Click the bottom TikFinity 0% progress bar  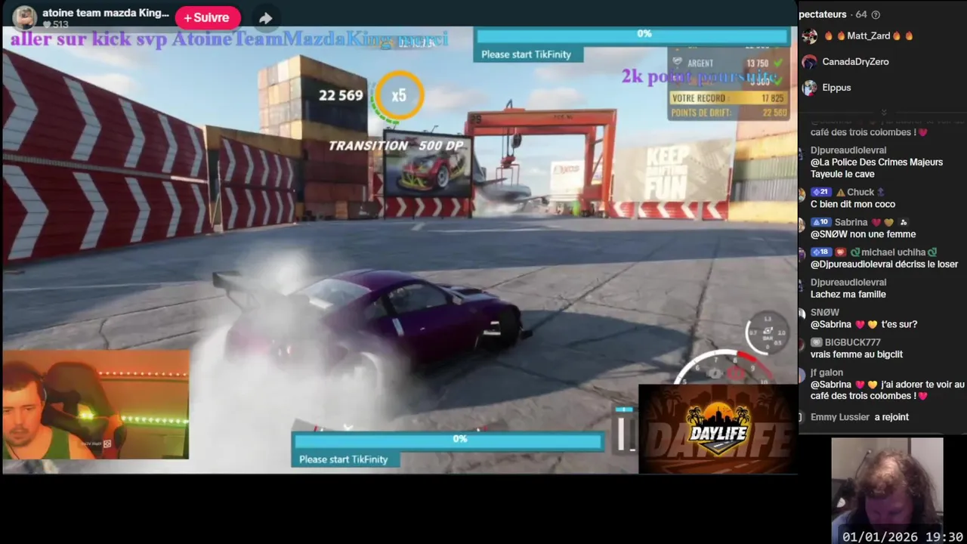(x=448, y=440)
